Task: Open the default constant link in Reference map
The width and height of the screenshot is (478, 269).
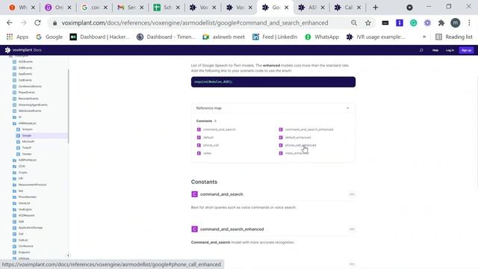Action: (x=208, y=137)
